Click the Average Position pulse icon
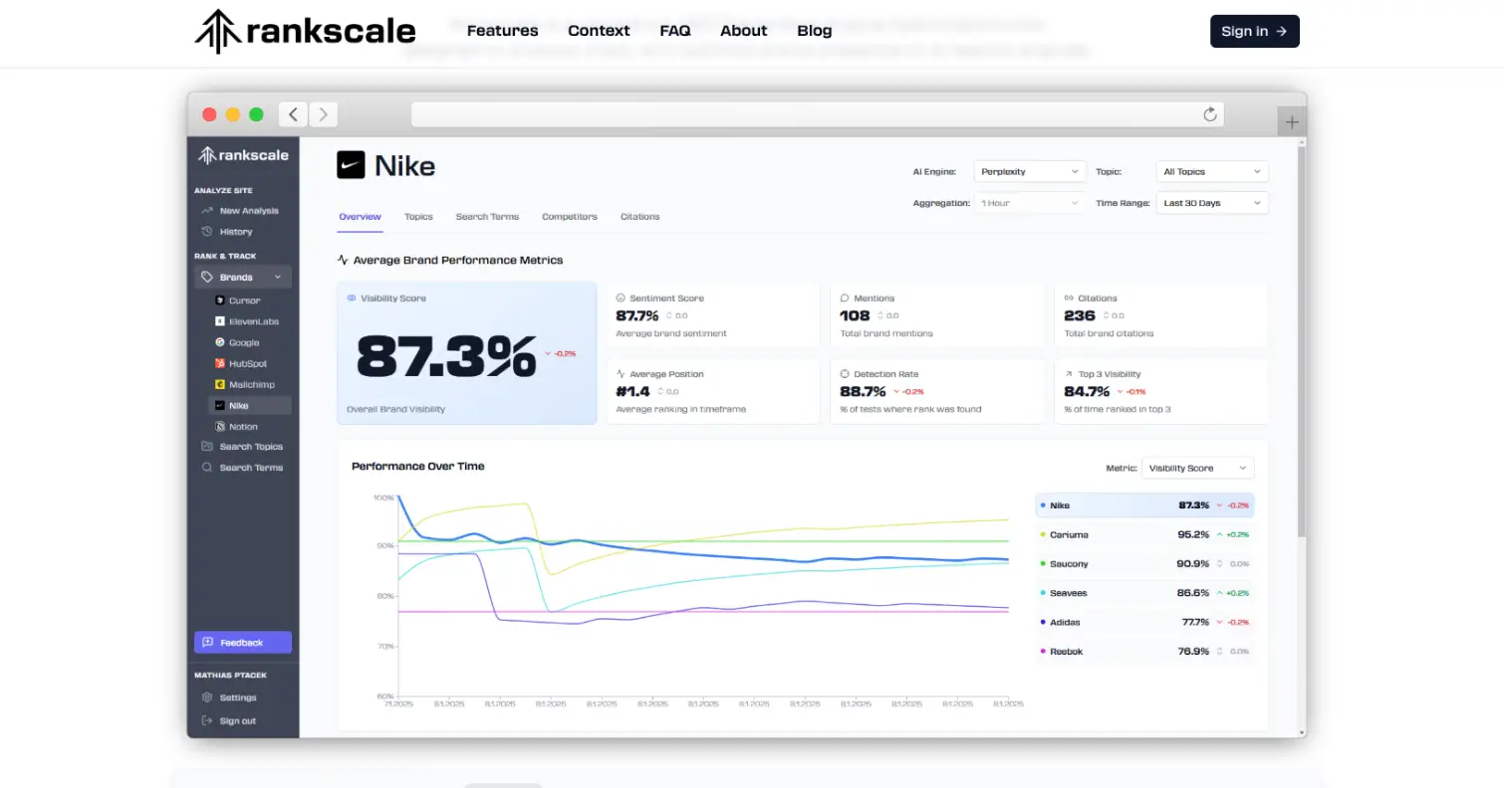Viewport: 1504px width, 788px height. pos(621,374)
